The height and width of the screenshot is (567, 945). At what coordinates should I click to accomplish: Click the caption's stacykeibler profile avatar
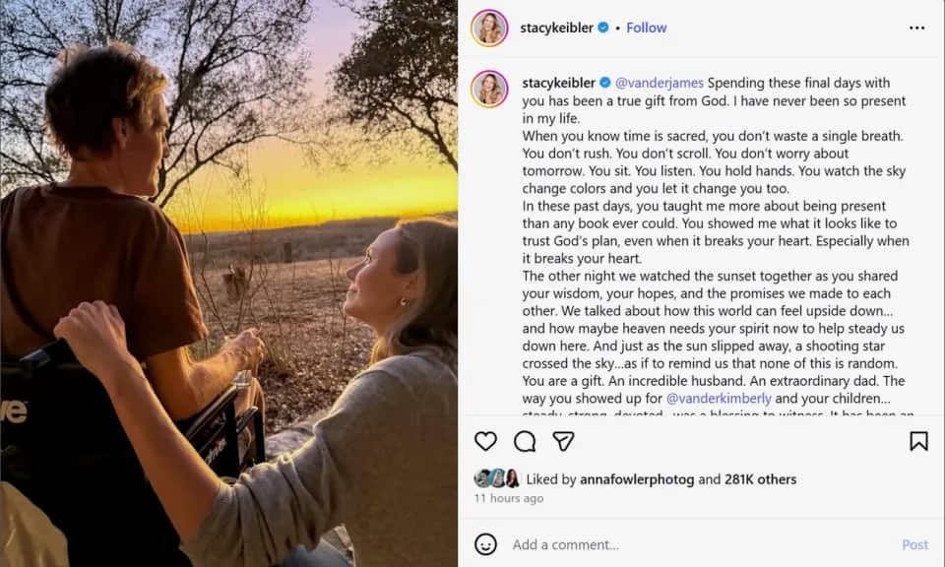[x=489, y=89]
